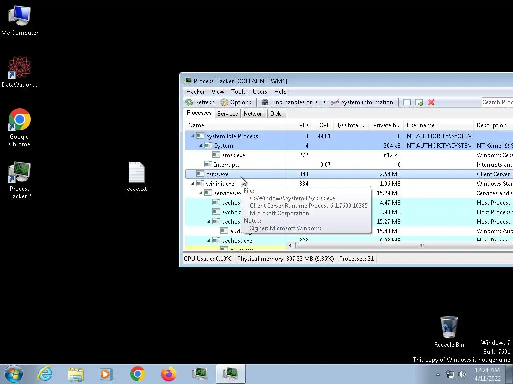Open the Tools menu
The image size is (513, 384).
coord(238,92)
